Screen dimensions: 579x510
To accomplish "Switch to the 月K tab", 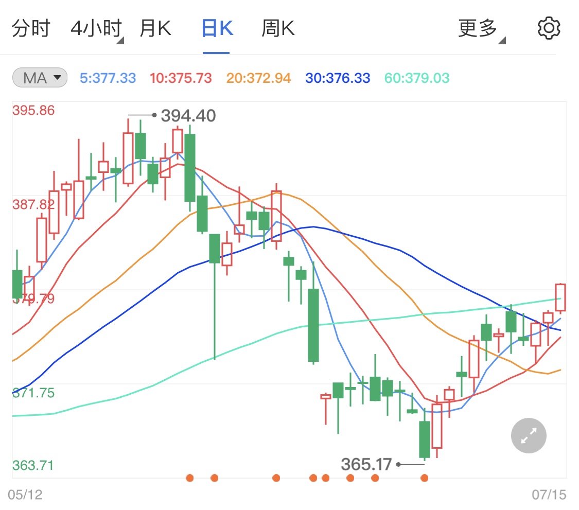I will 155,28.
